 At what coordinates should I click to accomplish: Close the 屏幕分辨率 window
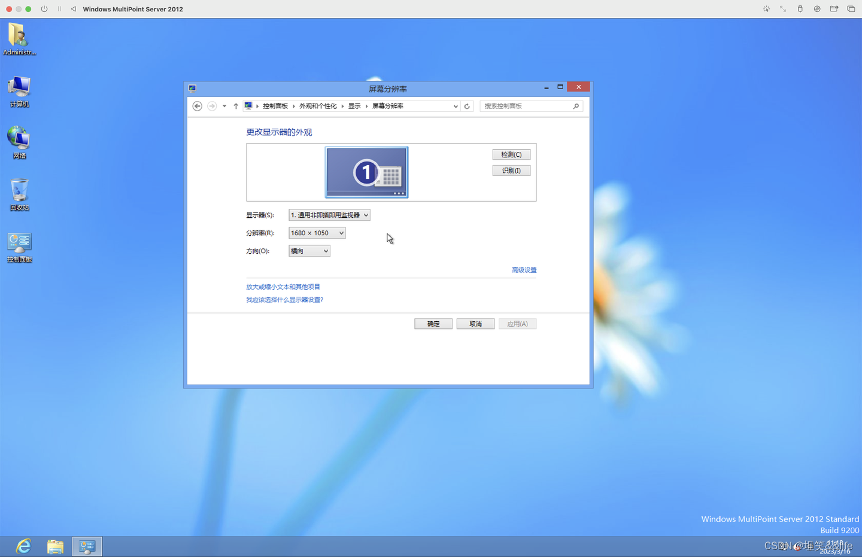point(578,87)
